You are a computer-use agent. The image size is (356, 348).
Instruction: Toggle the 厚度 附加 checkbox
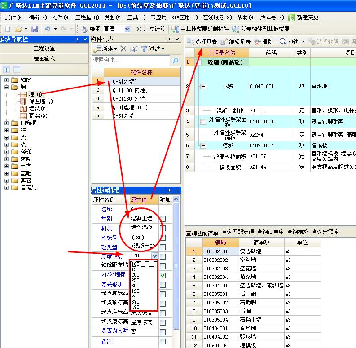point(163,257)
